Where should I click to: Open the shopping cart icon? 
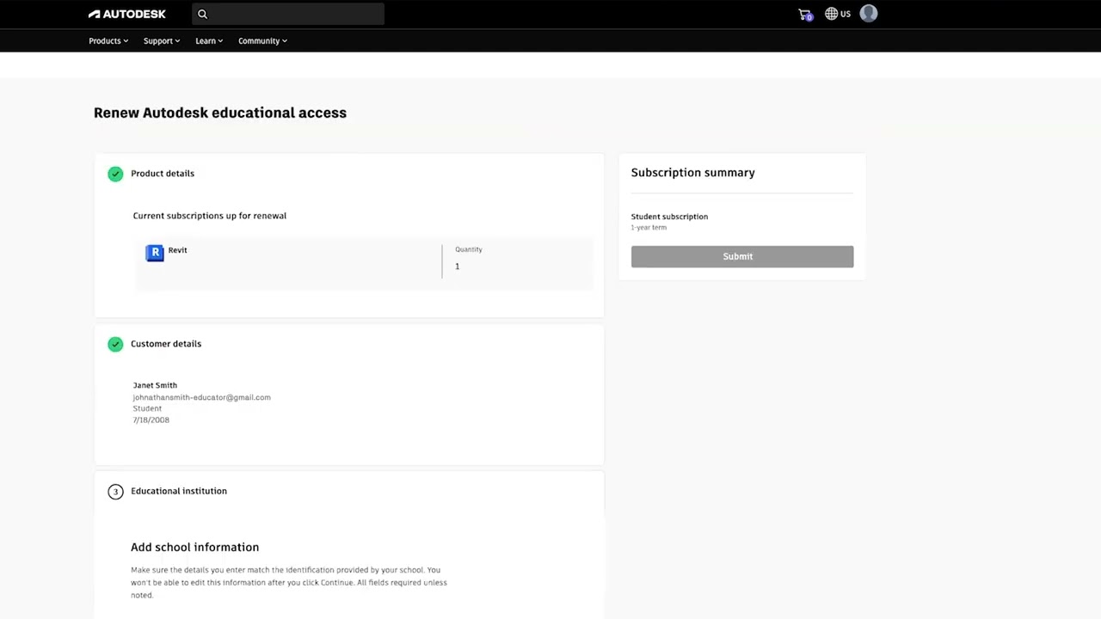(805, 15)
